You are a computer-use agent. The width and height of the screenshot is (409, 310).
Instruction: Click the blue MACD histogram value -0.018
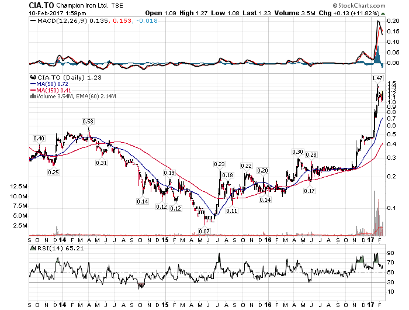pos(147,20)
